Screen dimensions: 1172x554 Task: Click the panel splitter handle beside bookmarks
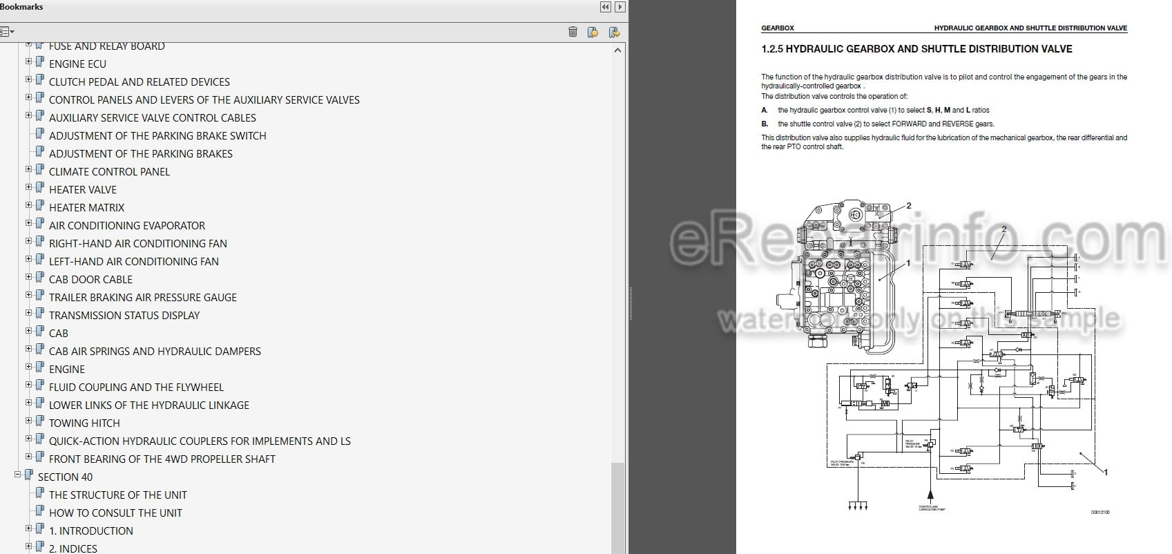tap(631, 303)
